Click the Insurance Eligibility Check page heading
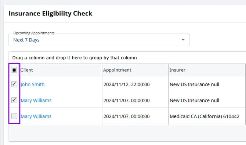The width and height of the screenshot is (246, 145). (51, 14)
